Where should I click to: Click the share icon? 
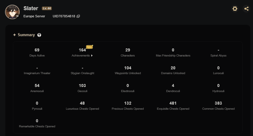(246, 9)
